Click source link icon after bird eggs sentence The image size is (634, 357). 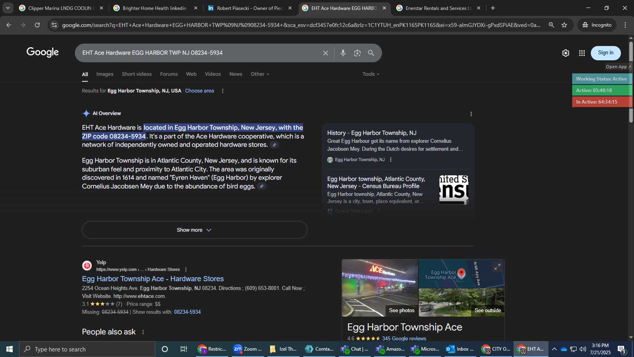262,186
